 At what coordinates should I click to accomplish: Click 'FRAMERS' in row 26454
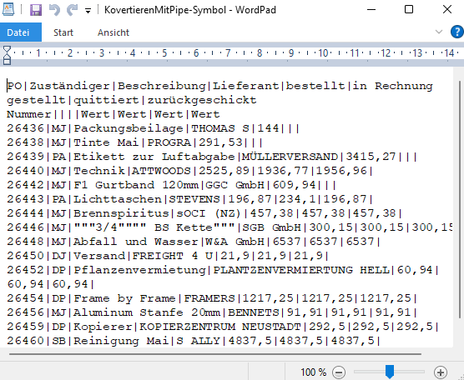click(x=209, y=298)
